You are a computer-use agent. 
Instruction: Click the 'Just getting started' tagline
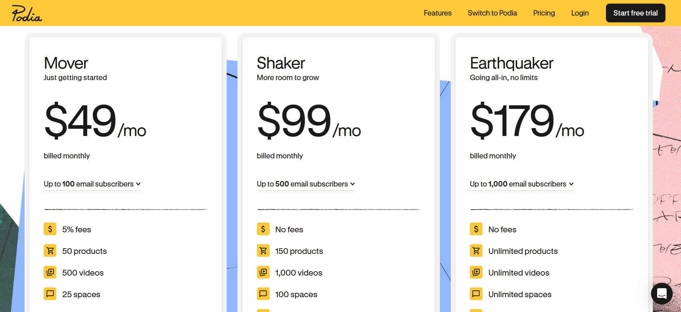tap(75, 78)
